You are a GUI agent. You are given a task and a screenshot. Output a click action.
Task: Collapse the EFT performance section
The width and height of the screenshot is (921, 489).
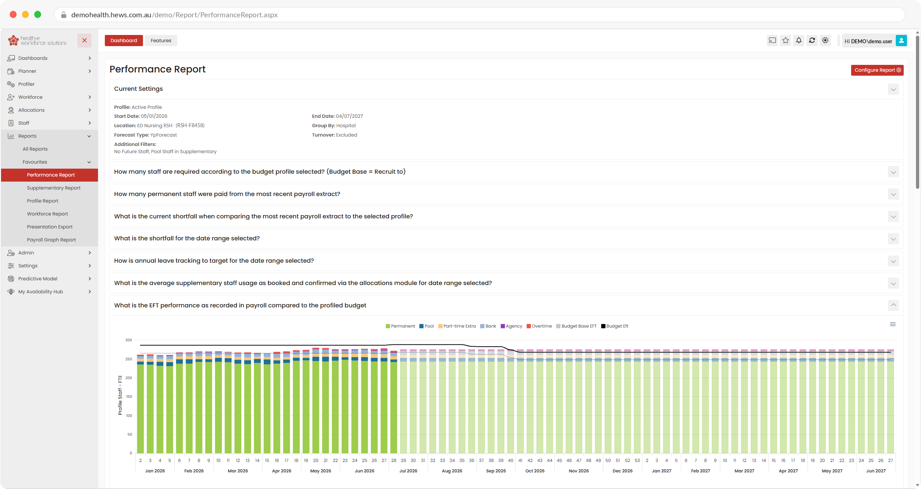point(893,305)
